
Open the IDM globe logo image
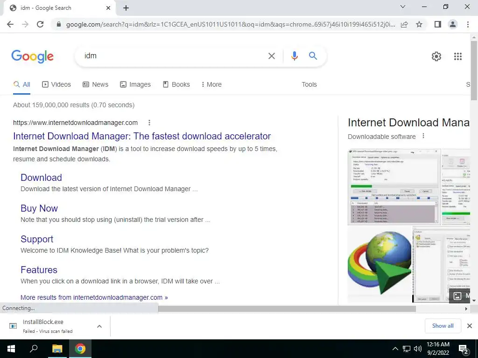pos(380,264)
